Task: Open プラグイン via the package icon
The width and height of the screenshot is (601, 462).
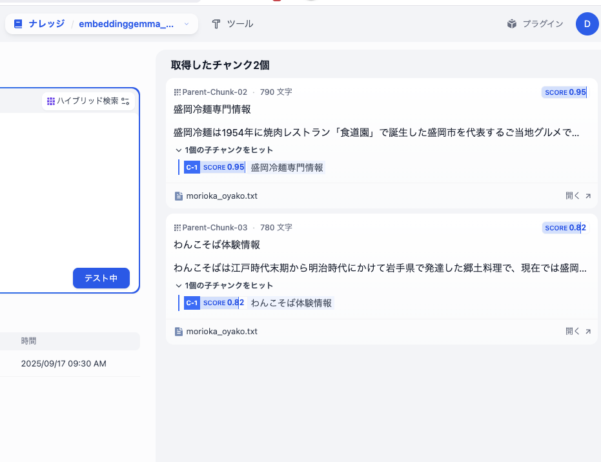Action: [x=511, y=23]
